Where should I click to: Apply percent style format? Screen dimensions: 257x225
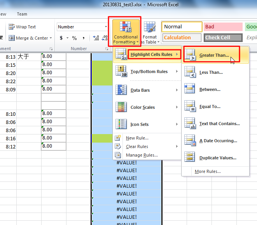click(x=74, y=38)
